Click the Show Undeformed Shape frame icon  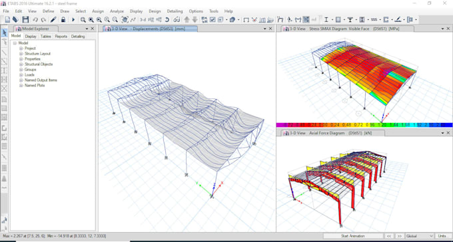246,20
